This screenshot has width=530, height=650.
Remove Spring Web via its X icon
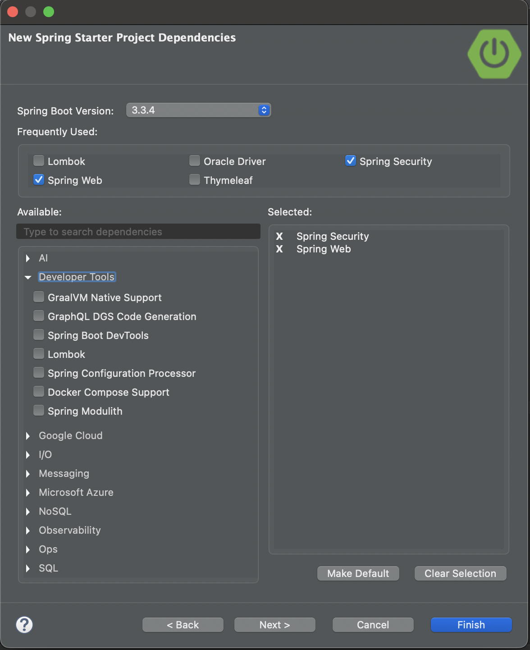point(279,249)
